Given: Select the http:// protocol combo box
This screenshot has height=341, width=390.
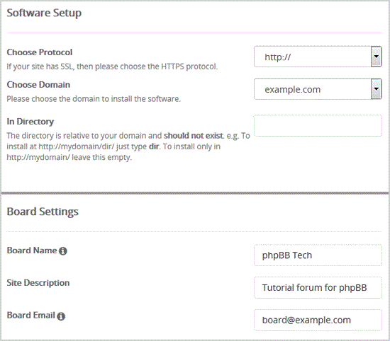Looking at the screenshot, I should coord(318,57).
